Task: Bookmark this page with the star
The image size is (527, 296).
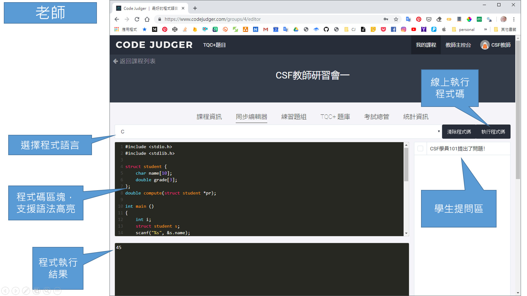Action: click(396, 19)
